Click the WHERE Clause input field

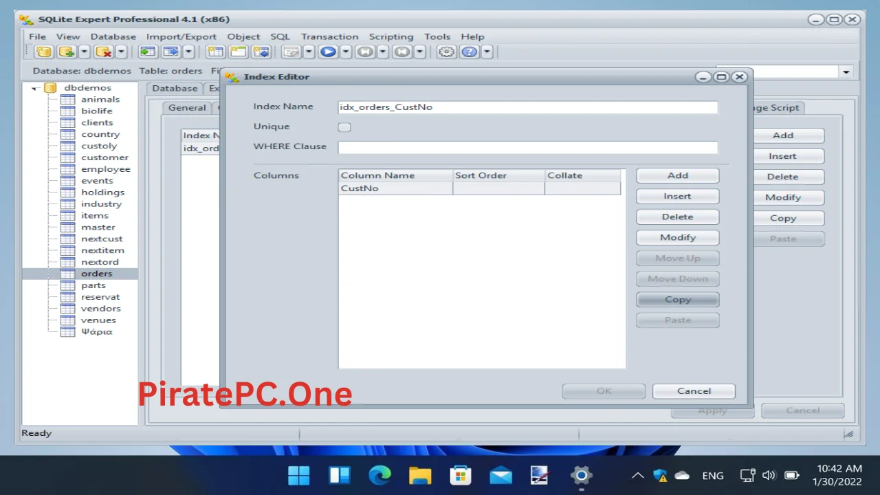tap(528, 147)
